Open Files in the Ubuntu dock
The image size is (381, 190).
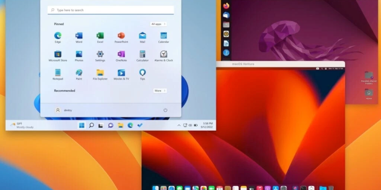click(226, 25)
